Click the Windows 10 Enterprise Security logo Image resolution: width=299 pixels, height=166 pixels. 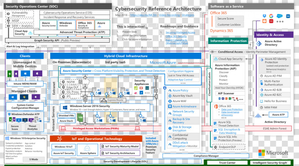click(x=7, y=138)
